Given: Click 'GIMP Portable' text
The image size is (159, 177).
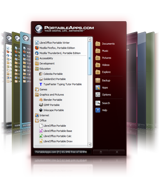Looking at the screenshot, I should coord(52,105).
